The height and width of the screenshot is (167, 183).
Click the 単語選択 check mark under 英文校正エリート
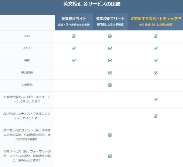[x=110, y=73]
